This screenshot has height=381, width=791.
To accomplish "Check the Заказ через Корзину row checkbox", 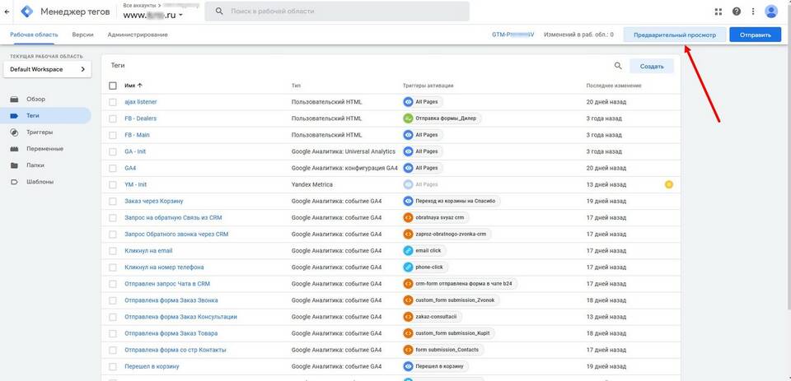I will tap(113, 201).
